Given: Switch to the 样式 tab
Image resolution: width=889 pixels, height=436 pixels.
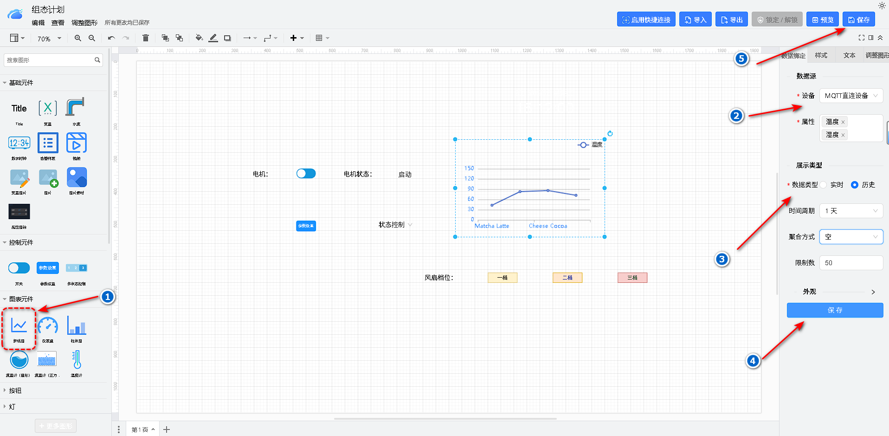Looking at the screenshot, I should pyautogui.click(x=821, y=55).
